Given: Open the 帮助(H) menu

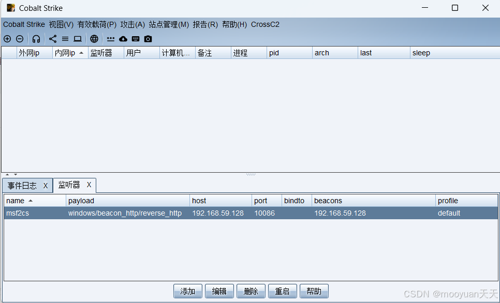Looking at the screenshot, I should click(234, 24).
